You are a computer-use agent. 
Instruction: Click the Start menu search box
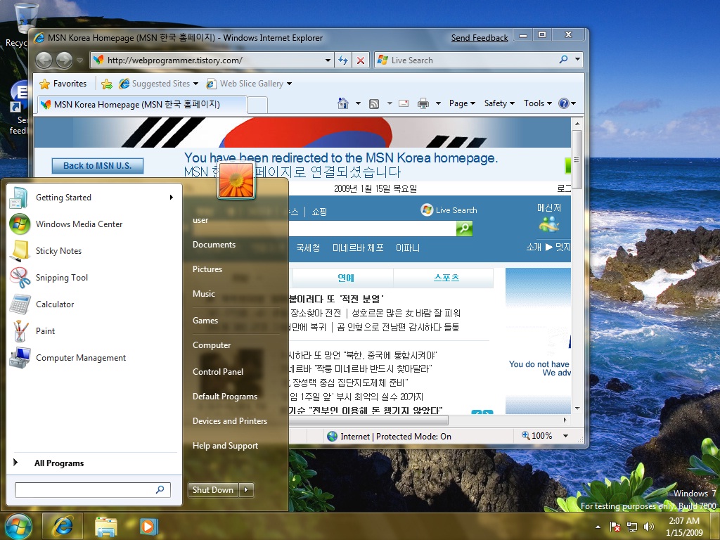(x=92, y=490)
